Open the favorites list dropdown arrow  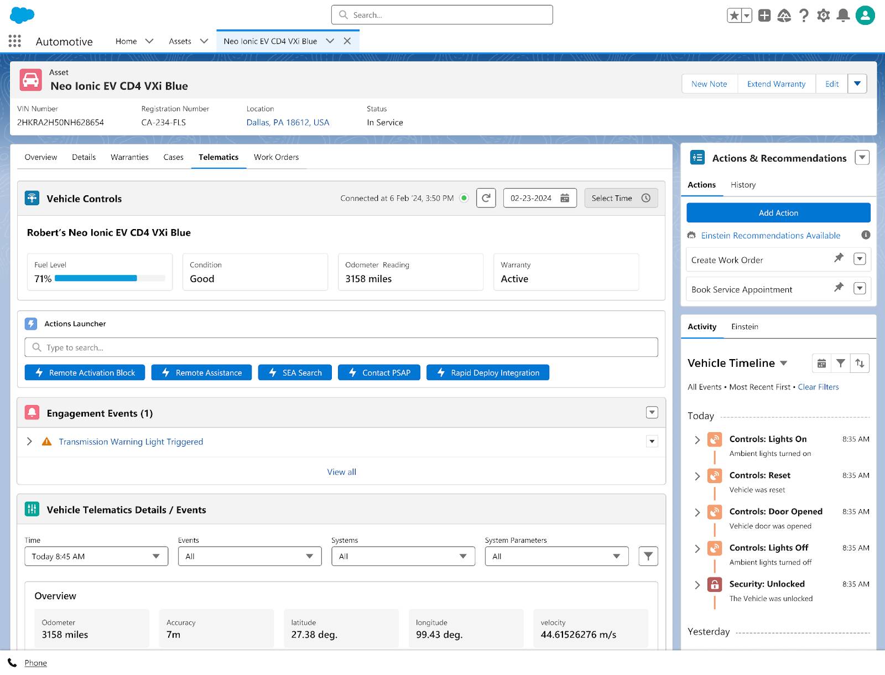pos(747,15)
